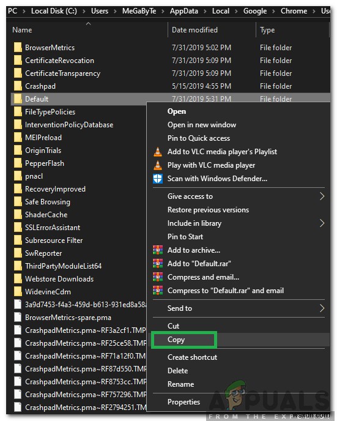Select Pin to Quick access
337x421 pixels.
click(199, 138)
